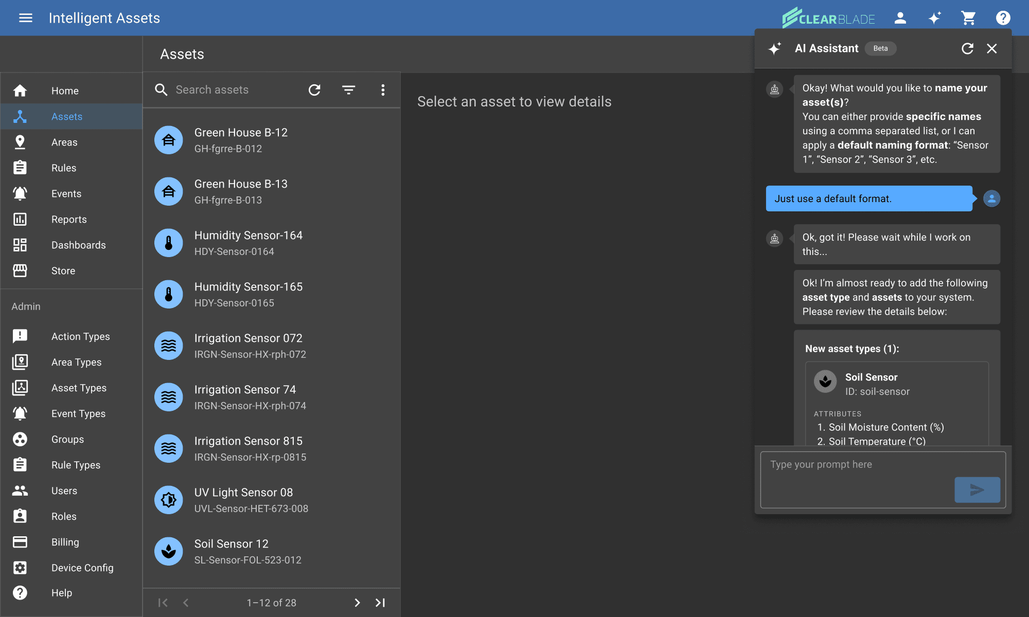Reset the AI Assistant conversation
The height and width of the screenshot is (617, 1029).
(x=967, y=48)
